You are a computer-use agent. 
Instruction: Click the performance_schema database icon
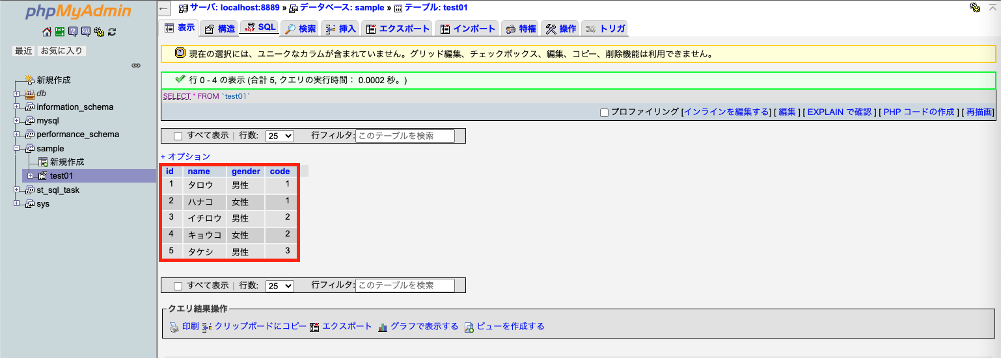(x=29, y=134)
